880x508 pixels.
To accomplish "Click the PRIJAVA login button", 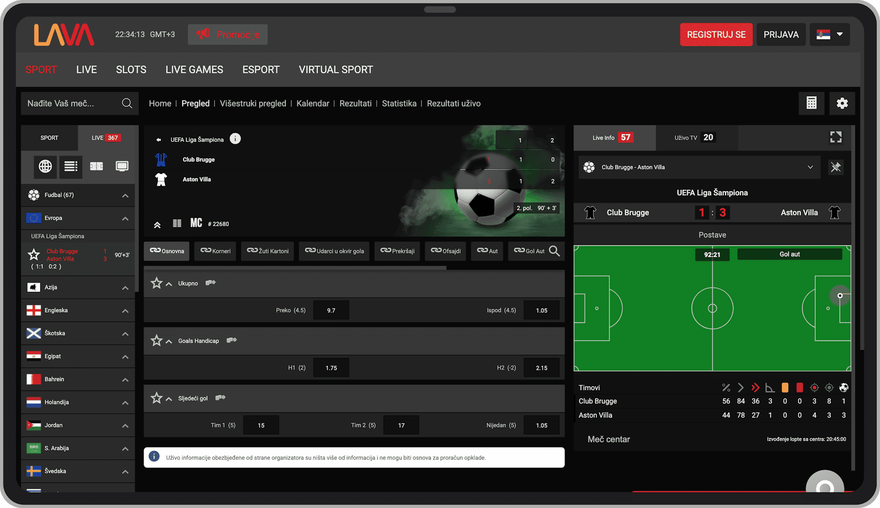I will click(781, 35).
